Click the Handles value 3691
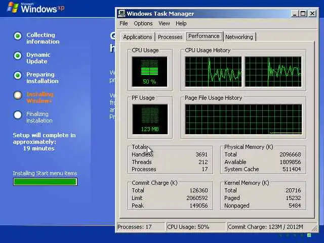Viewport: 324px width, 243px height. point(201,154)
